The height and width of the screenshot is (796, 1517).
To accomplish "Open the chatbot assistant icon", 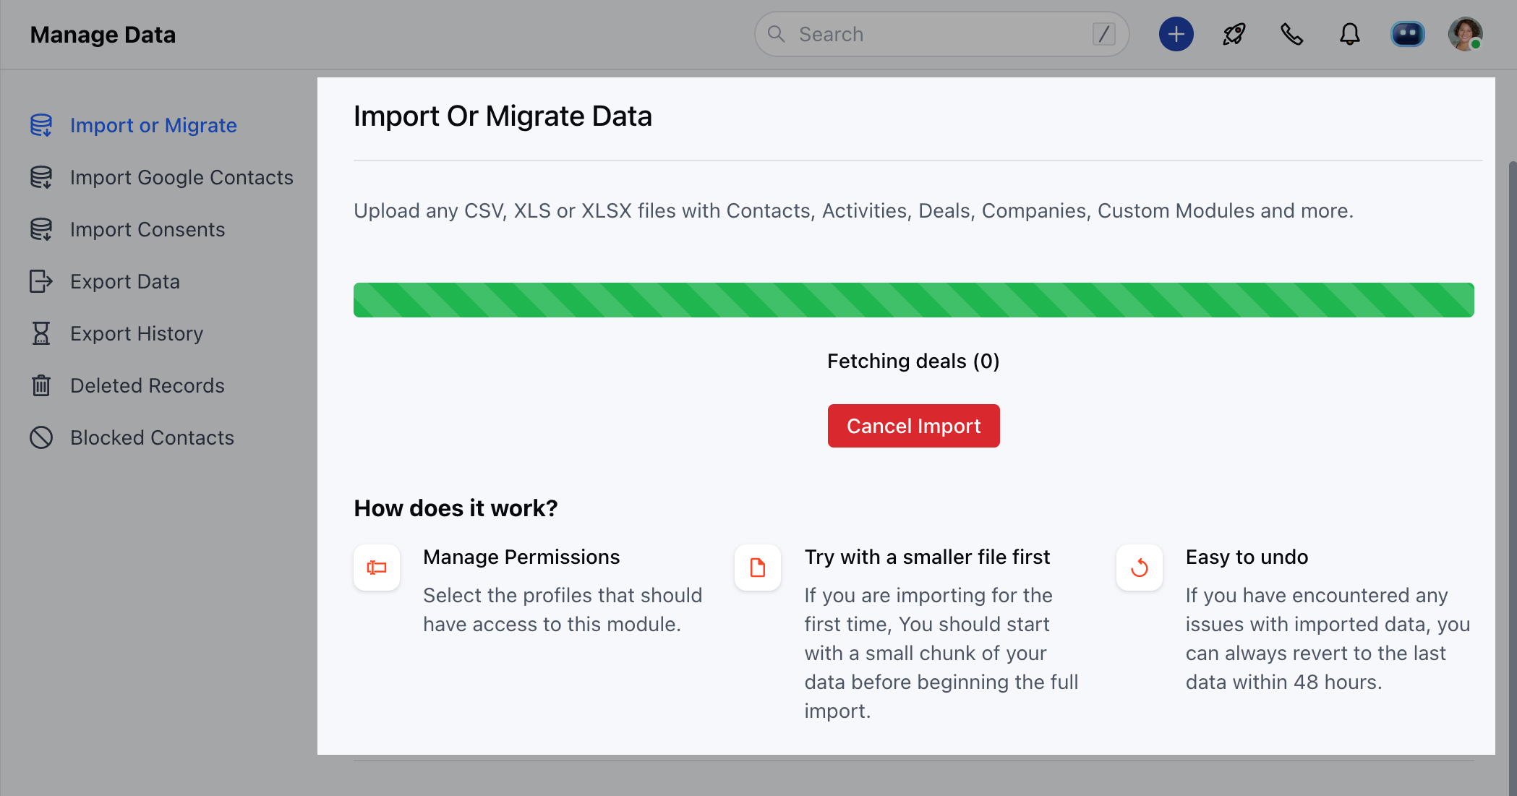I will pos(1407,34).
